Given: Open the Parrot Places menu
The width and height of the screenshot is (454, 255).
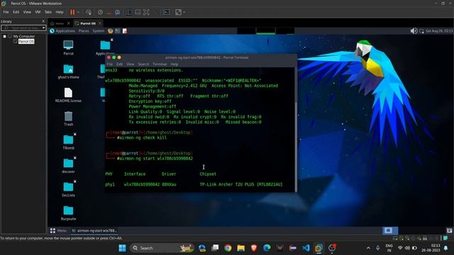Looking at the screenshot, I should [84, 31].
